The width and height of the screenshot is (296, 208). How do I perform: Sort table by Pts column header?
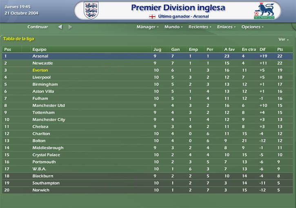point(280,49)
